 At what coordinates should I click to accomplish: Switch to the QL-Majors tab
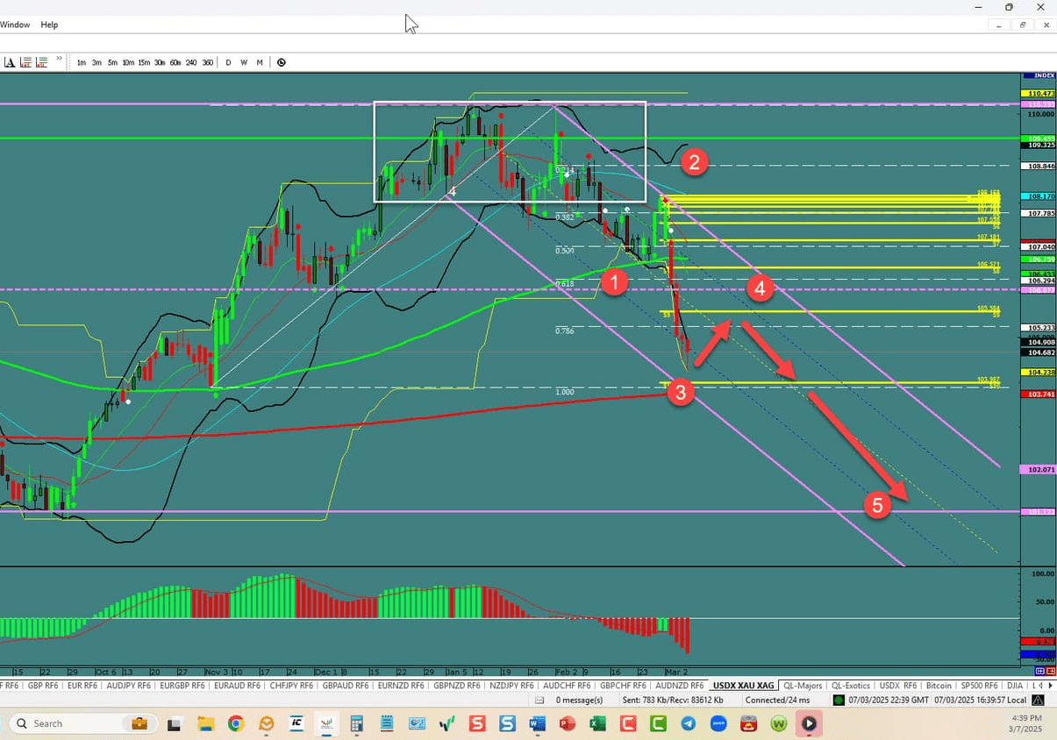pos(803,685)
